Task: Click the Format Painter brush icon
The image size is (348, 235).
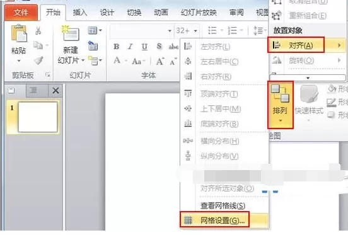Action: point(38,60)
